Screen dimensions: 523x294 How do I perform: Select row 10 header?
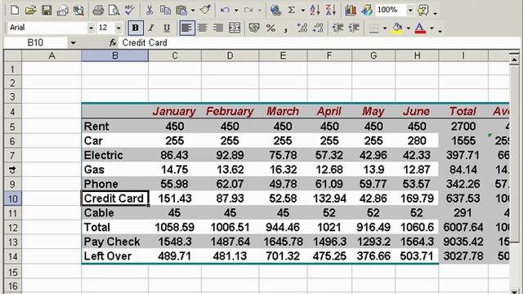pyautogui.click(x=12, y=198)
